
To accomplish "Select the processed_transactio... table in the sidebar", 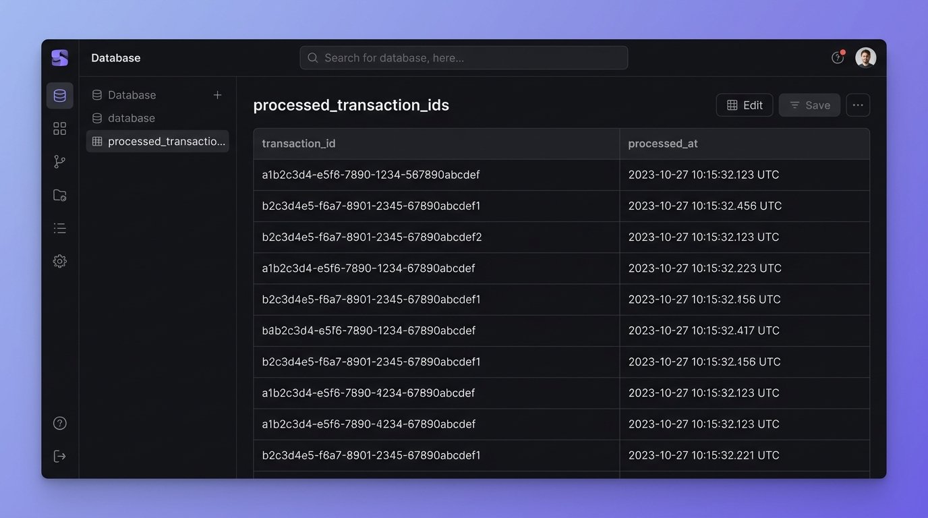I will (x=157, y=141).
